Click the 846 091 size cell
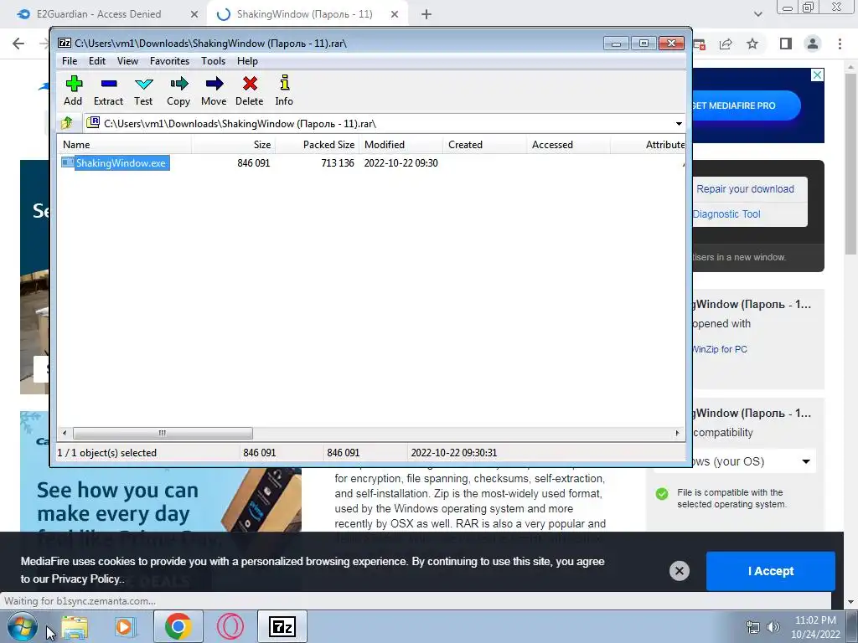This screenshot has height=643, width=858. [x=253, y=163]
